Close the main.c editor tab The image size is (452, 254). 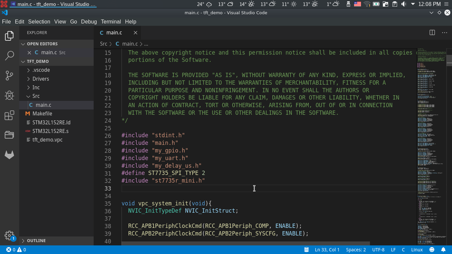click(135, 32)
